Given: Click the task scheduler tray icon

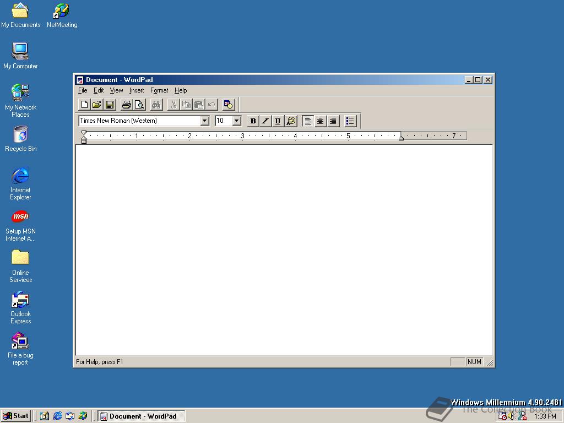Looking at the screenshot, I should click(x=502, y=416).
